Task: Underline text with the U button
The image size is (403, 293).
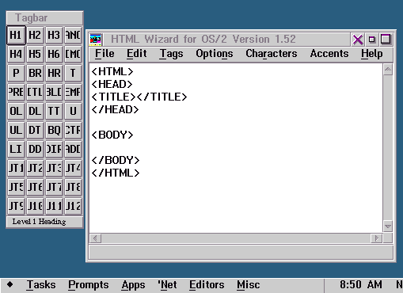Action: pos(73,111)
